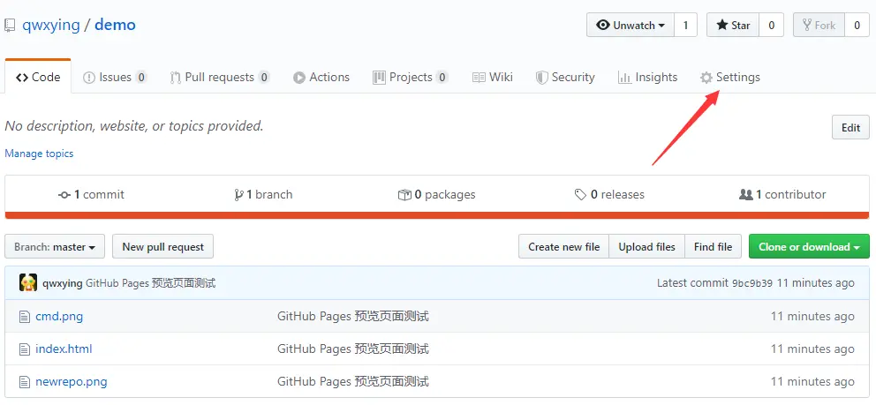Open the repository Settings tab

(730, 77)
